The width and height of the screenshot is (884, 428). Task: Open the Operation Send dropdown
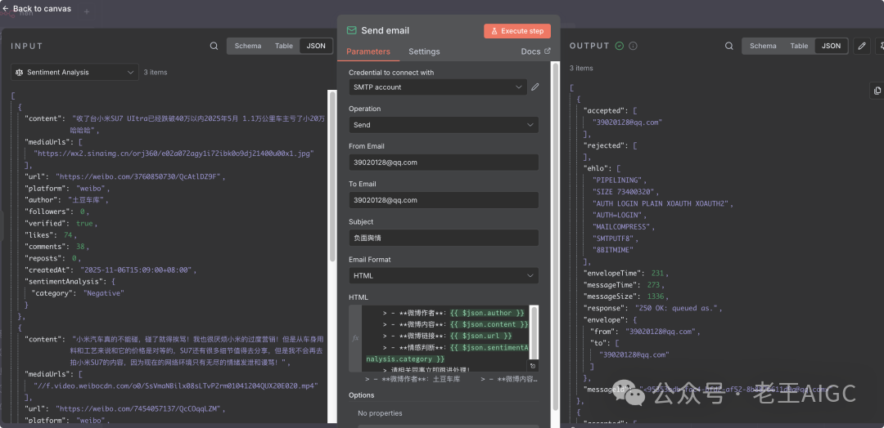[x=443, y=125]
